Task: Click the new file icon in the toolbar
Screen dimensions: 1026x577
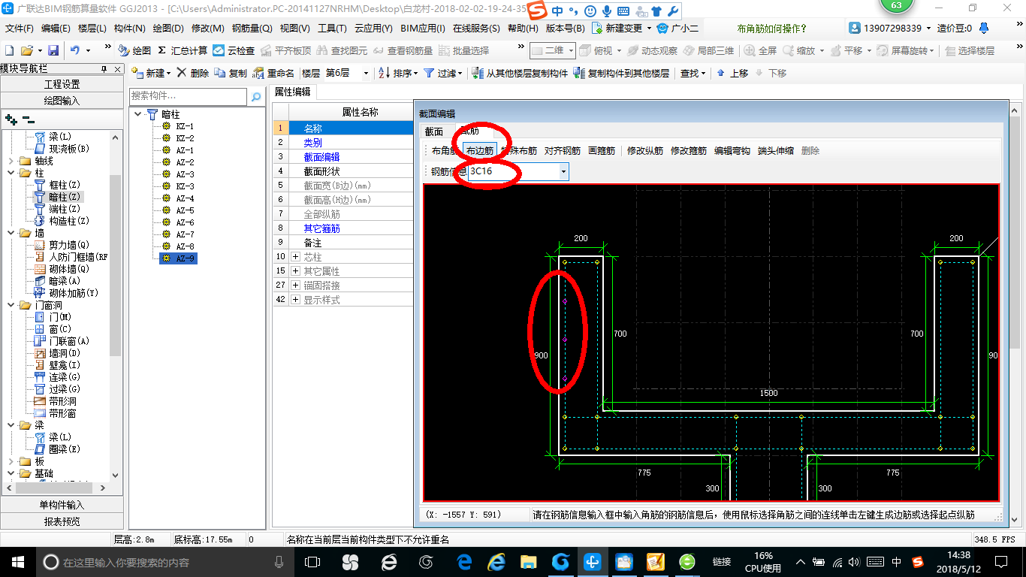Action: pos(10,50)
